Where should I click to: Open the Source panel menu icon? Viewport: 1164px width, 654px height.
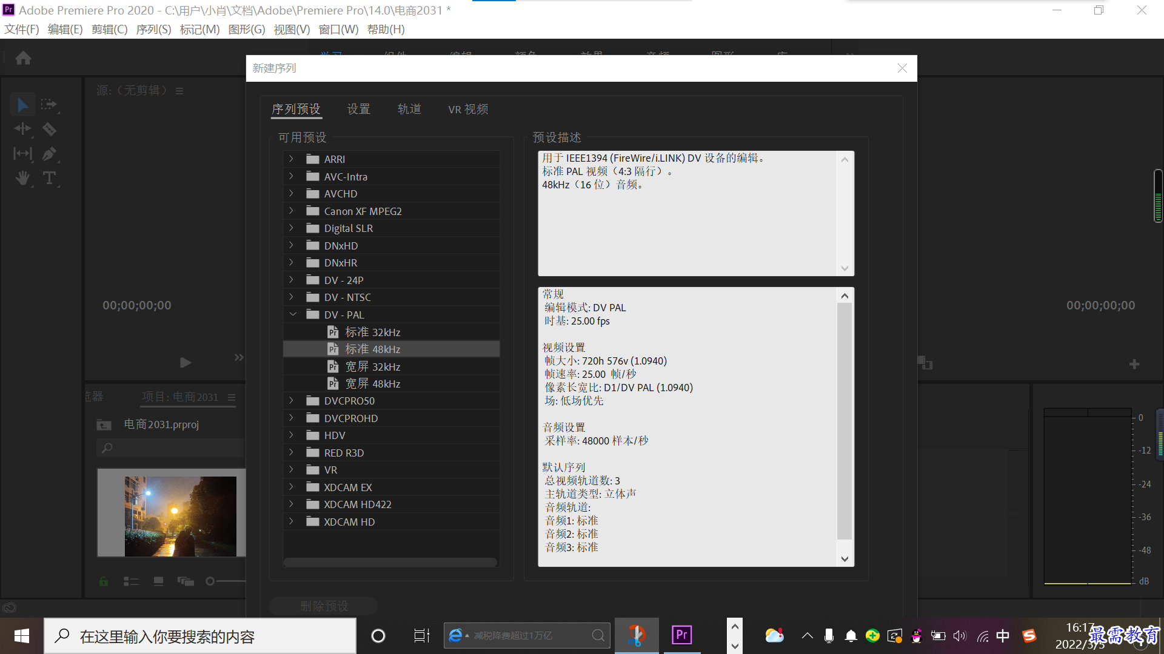click(179, 91)
